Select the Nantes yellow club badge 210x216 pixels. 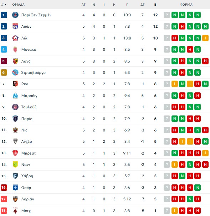pos(15,164)
